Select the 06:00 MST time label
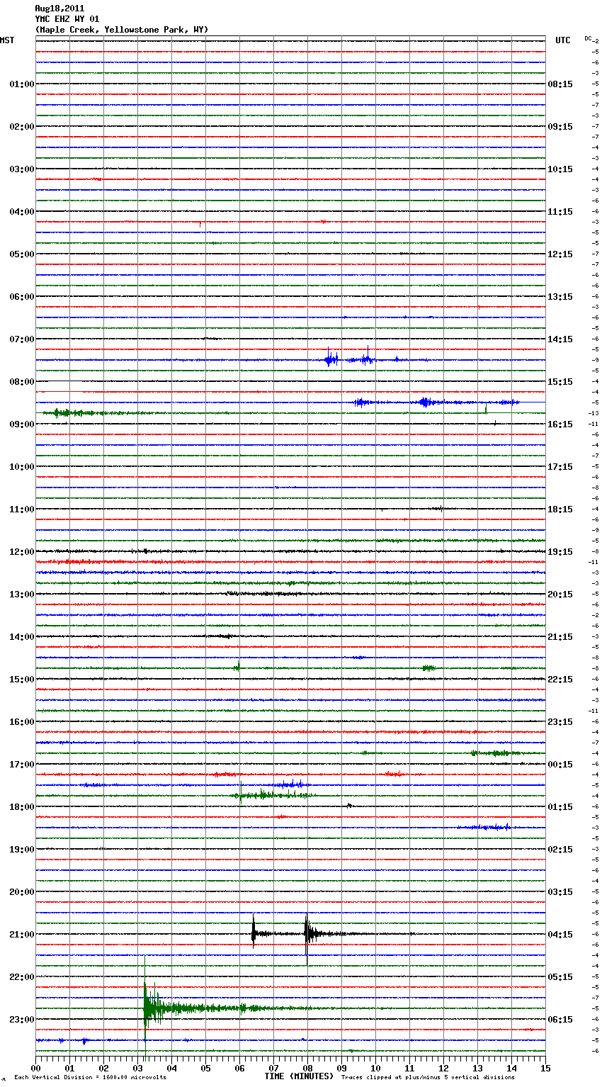 (x=22, y=297)
